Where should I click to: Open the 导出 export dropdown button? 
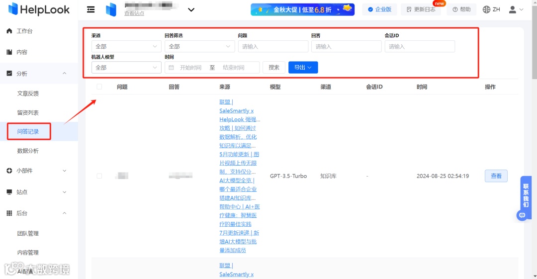303,68
